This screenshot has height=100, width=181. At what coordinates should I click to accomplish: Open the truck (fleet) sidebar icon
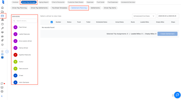[2, 12]
